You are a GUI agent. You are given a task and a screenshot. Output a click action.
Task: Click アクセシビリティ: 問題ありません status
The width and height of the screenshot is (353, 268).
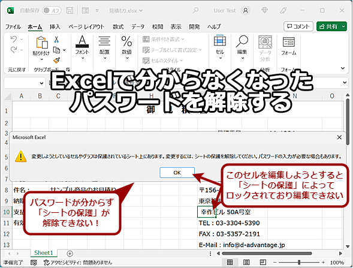point(78,263)
